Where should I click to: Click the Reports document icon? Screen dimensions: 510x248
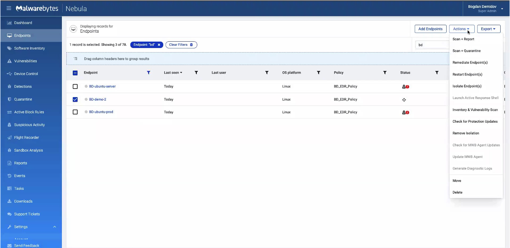[x=10, y=163]
